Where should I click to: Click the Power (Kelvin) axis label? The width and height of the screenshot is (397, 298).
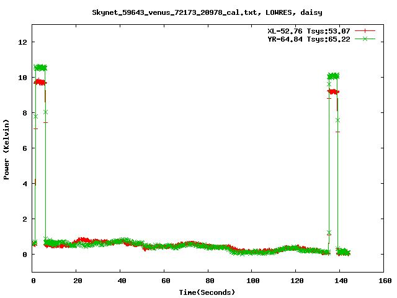pyautogui.click(x=6, y=150)
